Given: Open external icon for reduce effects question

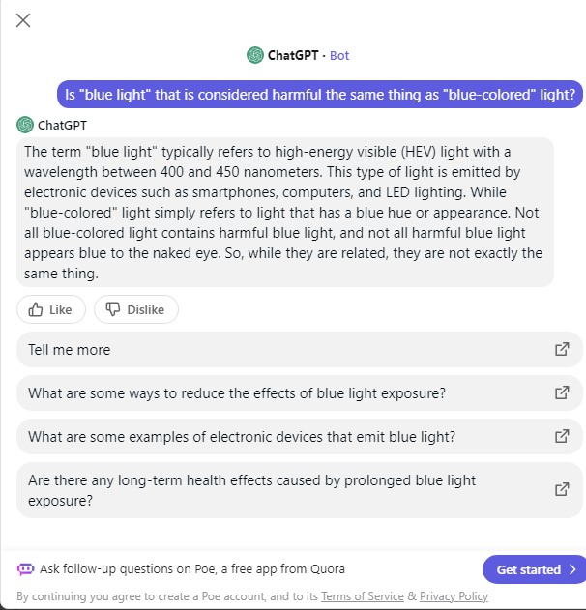Looking at the screenshot, I should (x=562, y=392).
